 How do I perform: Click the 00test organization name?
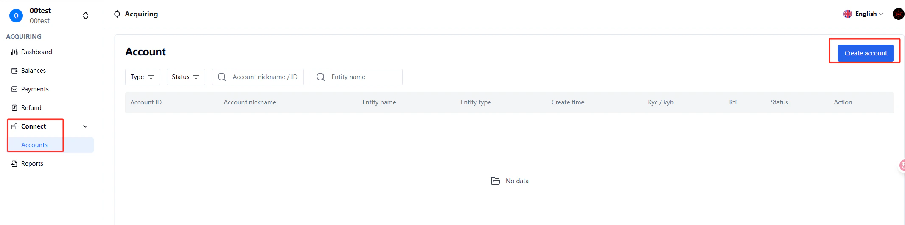tap(40, 11)
